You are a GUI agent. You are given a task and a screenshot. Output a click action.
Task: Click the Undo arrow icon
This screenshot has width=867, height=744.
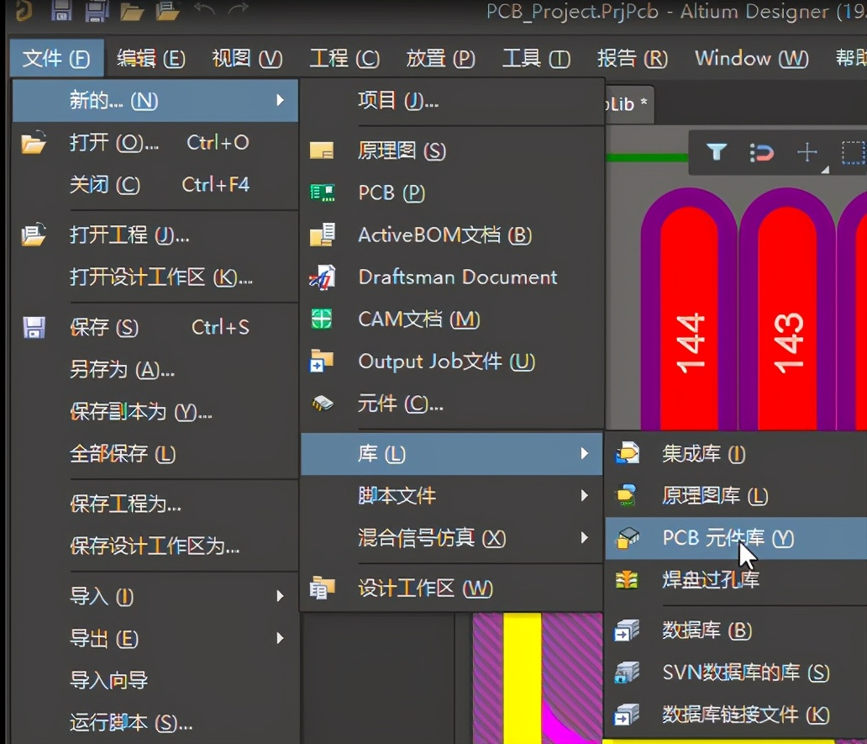(x=204, y=9)
